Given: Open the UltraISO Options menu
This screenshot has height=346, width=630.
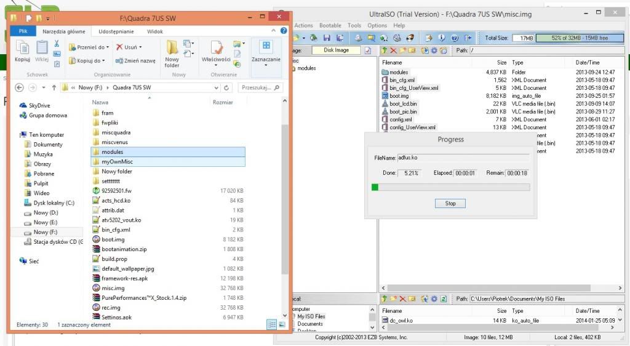Looking at the screenshot, I should tap(377, 25).
